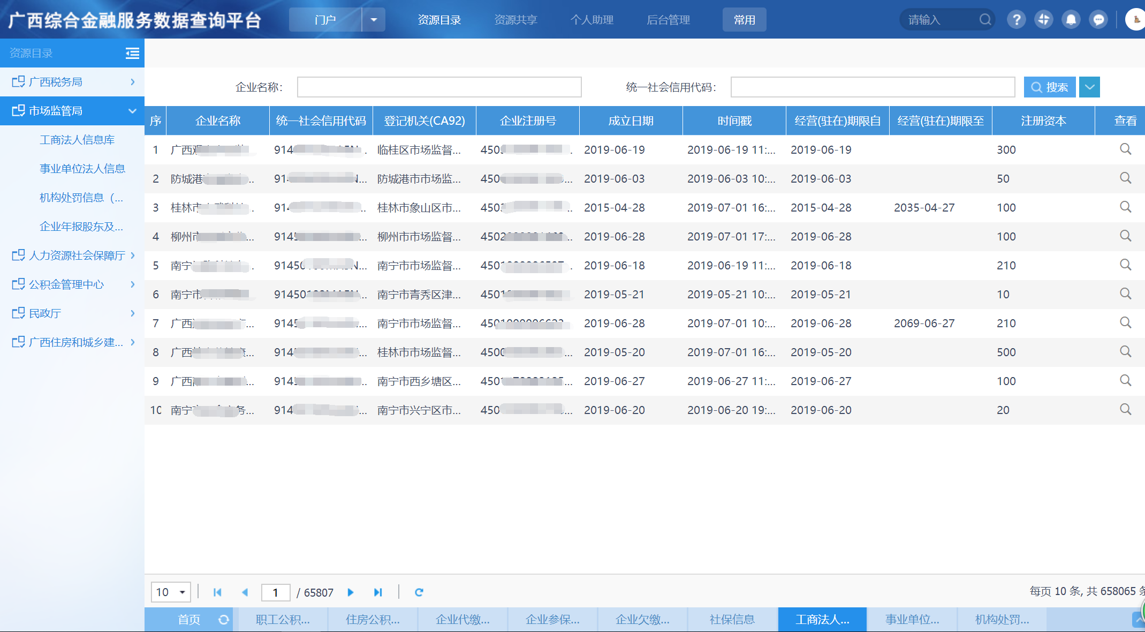Screen dimensions: 1145x632
Task: Switch to 资源共享 menu
Action: tap(515, 20)
